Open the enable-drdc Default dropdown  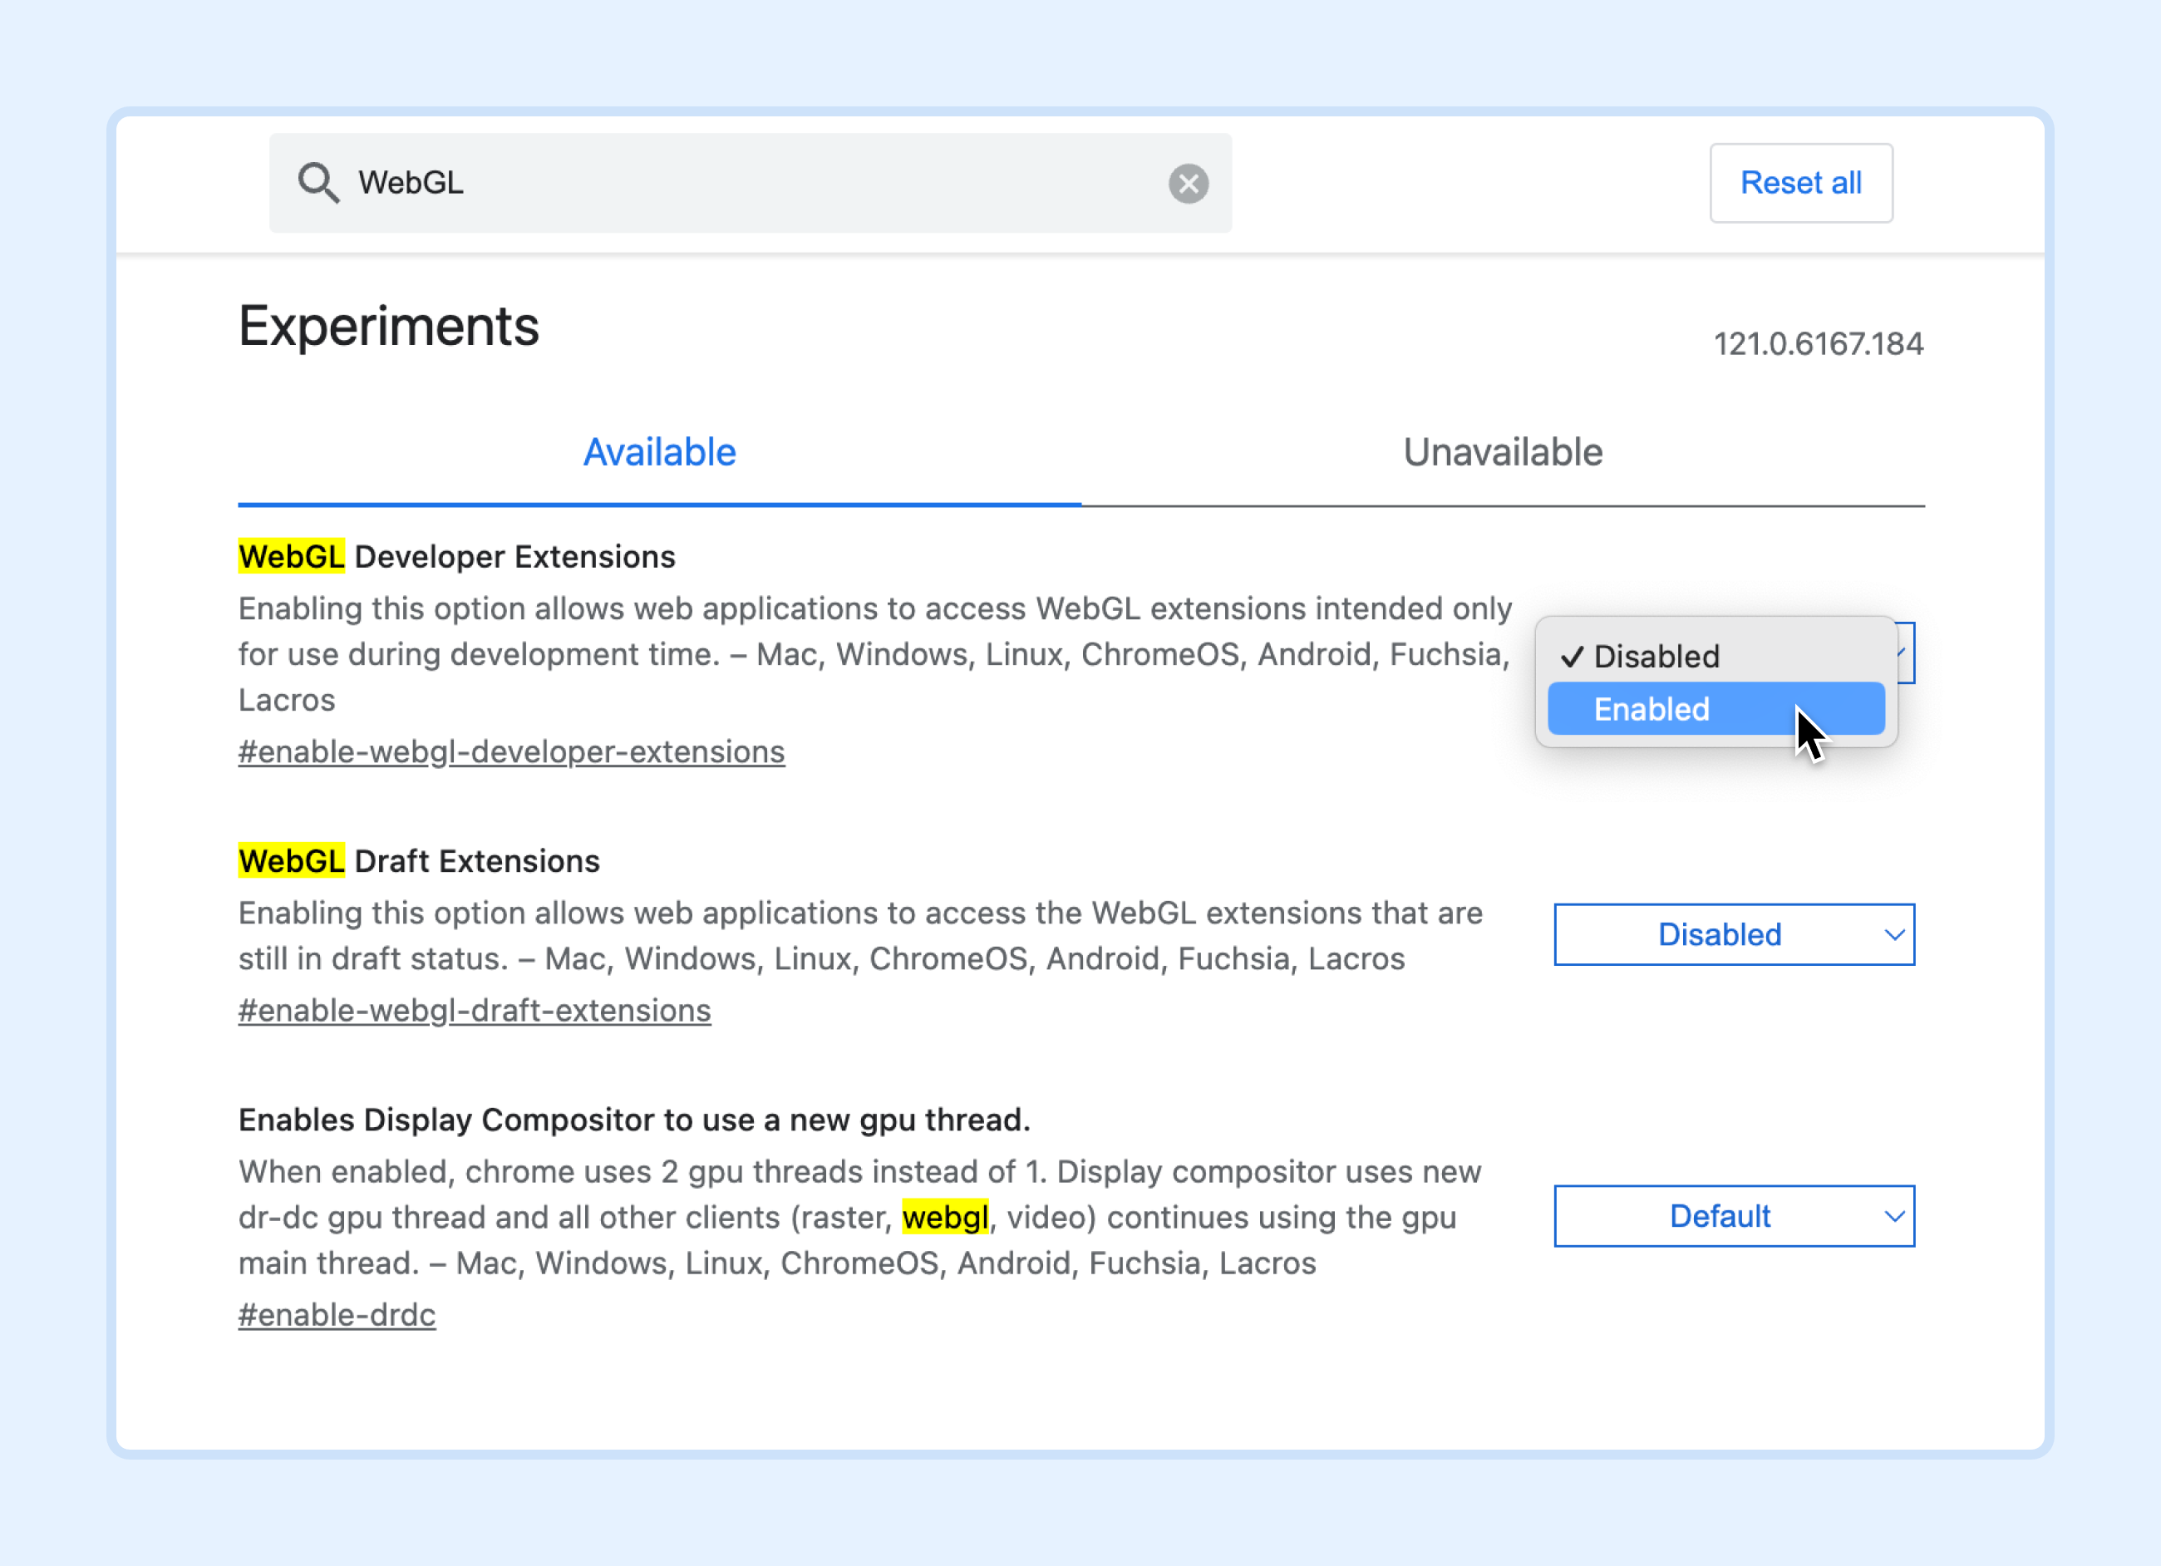pos(1733,1215)
